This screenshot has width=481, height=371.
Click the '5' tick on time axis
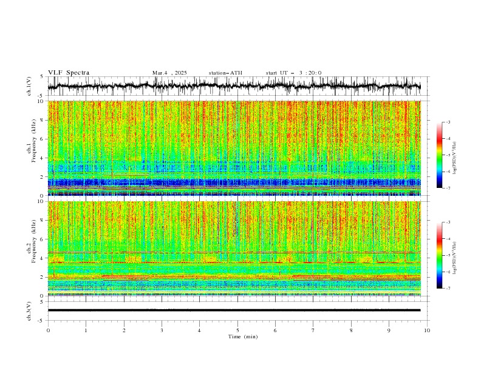[237, 330]
